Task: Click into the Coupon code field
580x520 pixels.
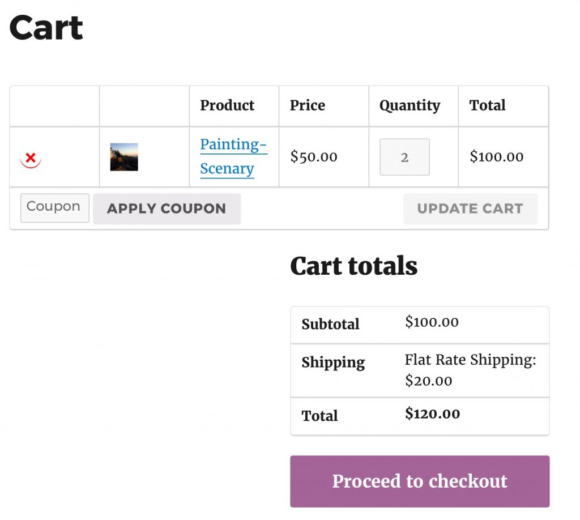Action: pos(54,208)
